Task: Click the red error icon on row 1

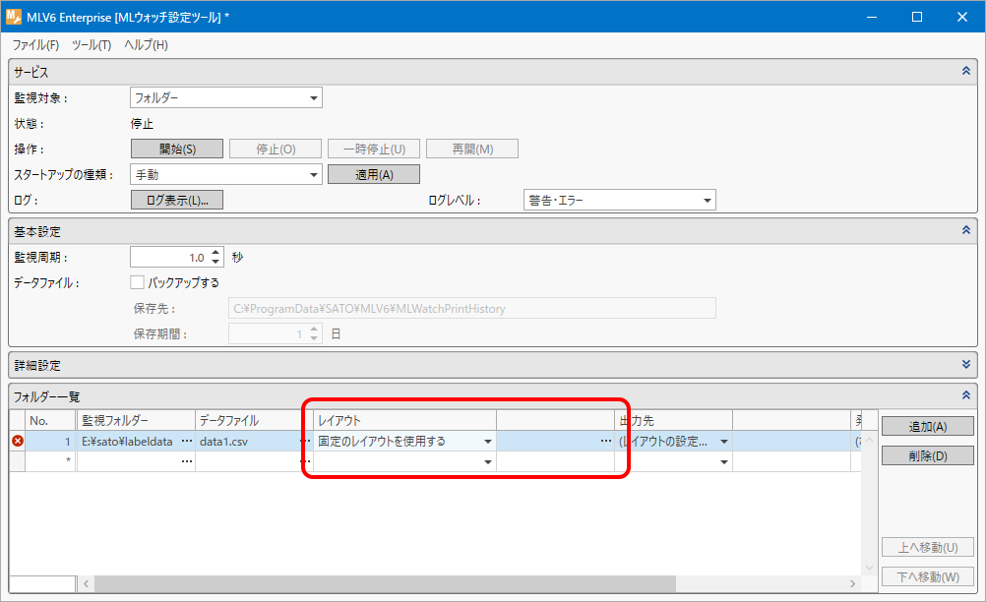Action: tap(18, 441)
